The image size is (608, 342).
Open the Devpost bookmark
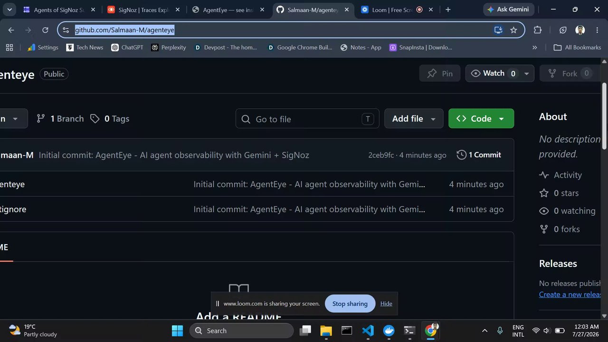click(226, 47)
